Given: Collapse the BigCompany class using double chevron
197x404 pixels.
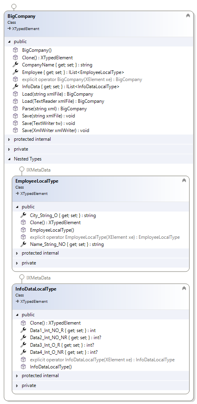Looking at the screenshot, I should (188, 16).
